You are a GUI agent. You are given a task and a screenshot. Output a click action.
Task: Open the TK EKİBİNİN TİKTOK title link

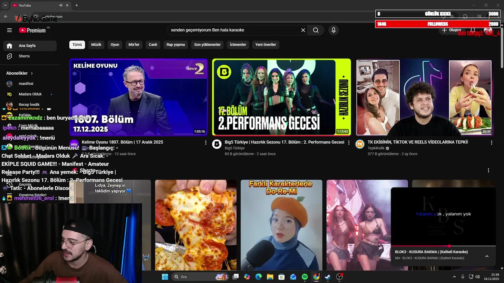pyautogui.click(x=418, y=142)
